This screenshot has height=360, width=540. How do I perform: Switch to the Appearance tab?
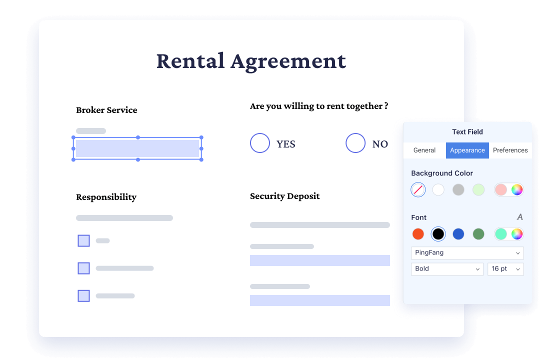point(467,150)
